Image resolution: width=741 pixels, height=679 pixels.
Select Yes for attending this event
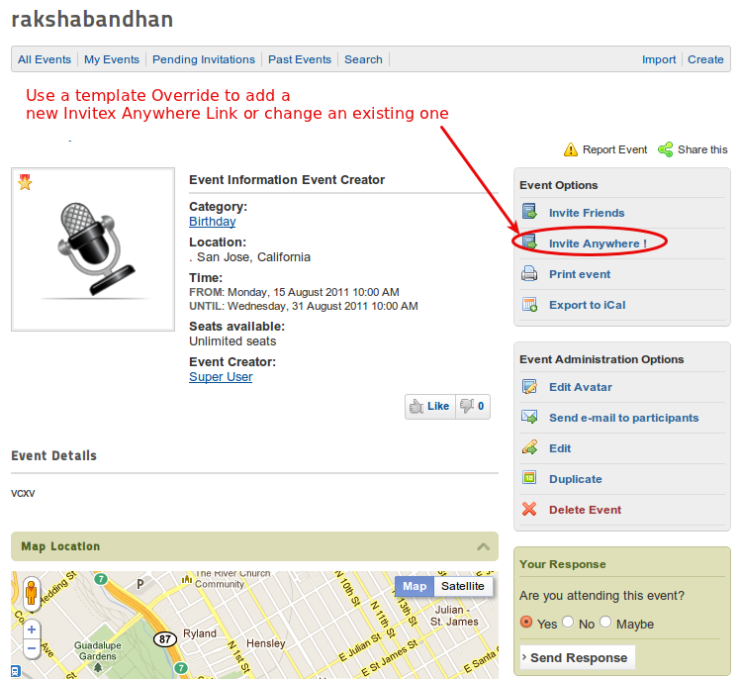(526, 622)
